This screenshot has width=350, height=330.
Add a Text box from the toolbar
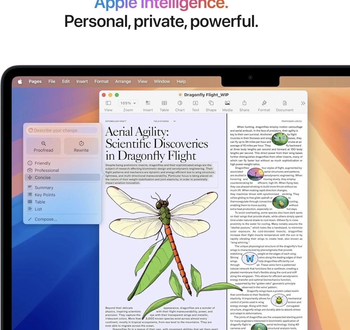click(195, 103)
